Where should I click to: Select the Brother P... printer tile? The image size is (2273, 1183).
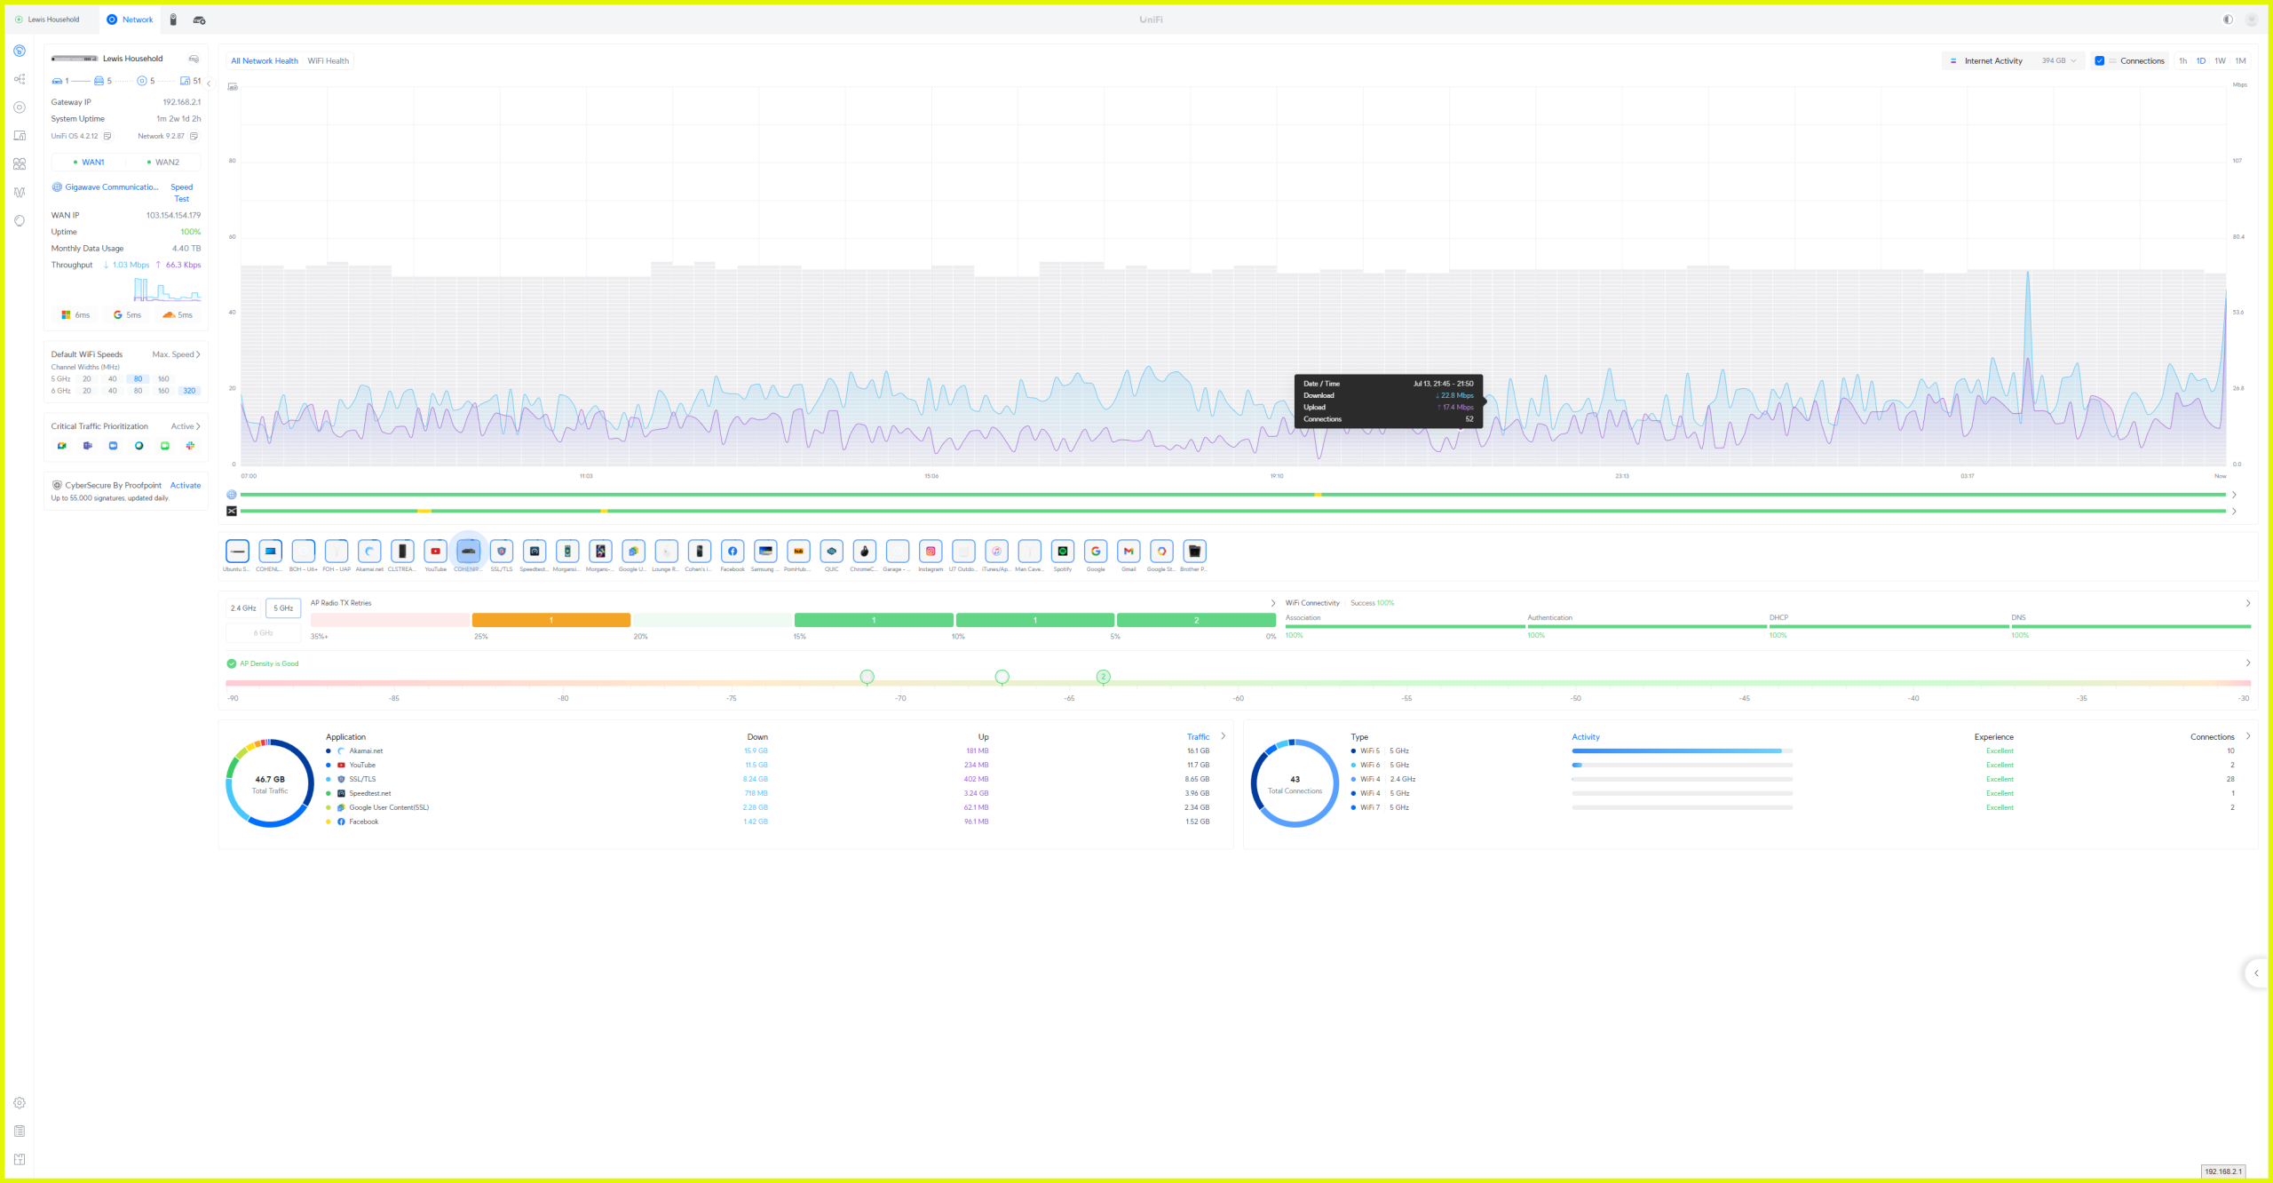pyautogui.click(x=1194, y=552)
